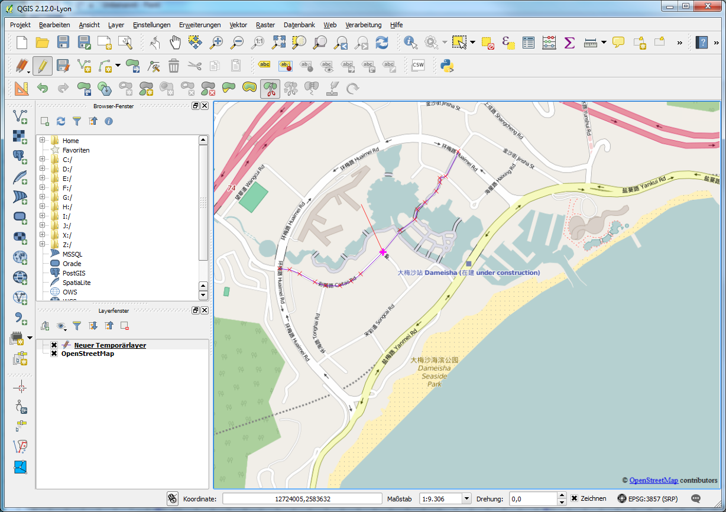
Task: Click the Zoom In magnifier tool
Action: (217, 42)
